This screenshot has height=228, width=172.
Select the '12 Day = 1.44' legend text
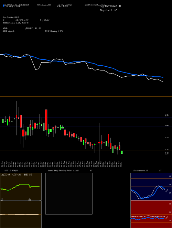[x=12, y=6]
